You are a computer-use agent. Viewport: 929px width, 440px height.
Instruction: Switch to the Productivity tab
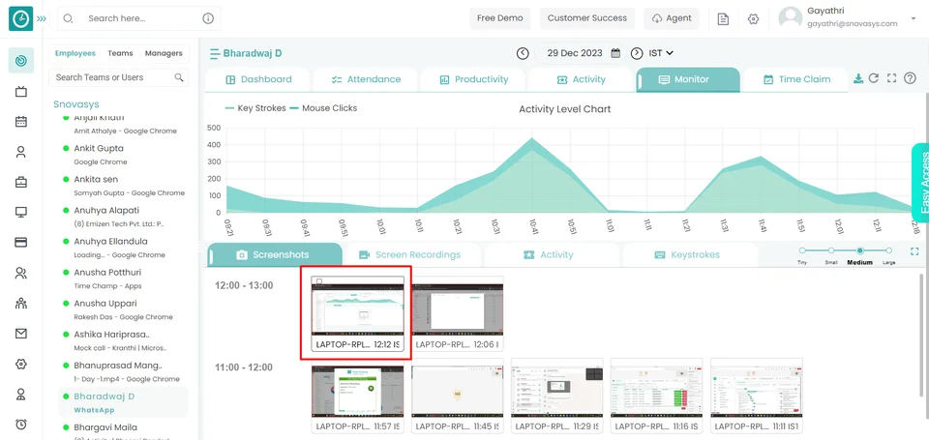pos(472,79)
